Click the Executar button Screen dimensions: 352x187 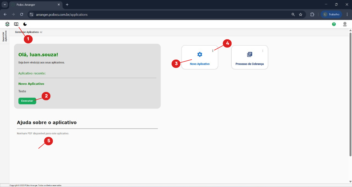click(27, 101)
